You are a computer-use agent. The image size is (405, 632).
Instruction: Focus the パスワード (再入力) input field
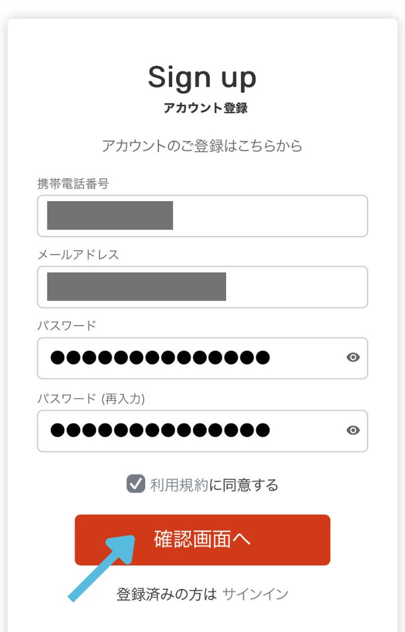pyautogui.click(x=191, y=431)
